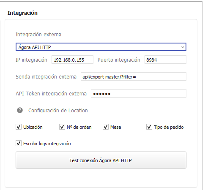
Task: Click the Puerto integración label
Action: click(119, 60)
